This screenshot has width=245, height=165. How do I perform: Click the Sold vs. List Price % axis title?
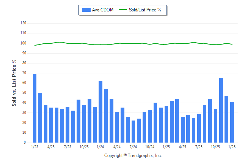14,82
